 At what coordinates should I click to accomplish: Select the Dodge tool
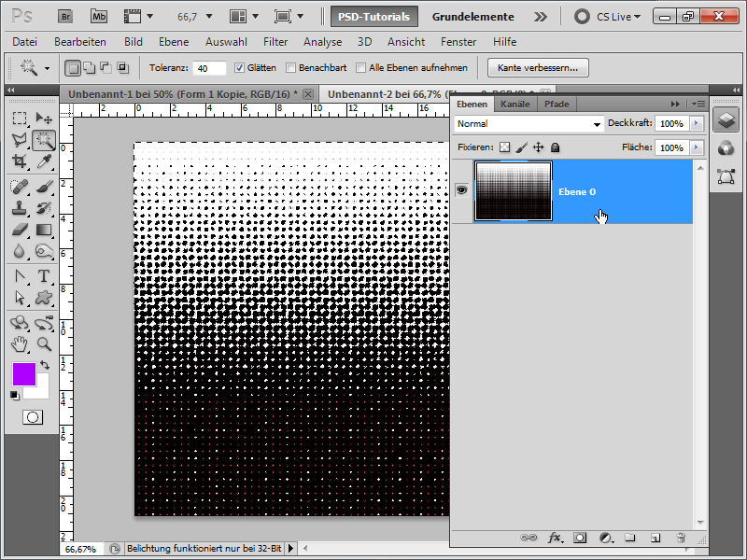coord(44,251)
